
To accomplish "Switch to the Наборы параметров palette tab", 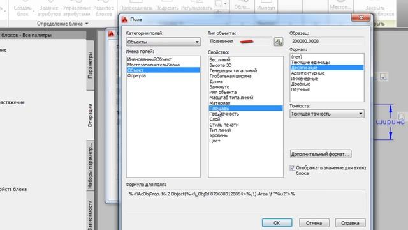I will pos(90,165).
